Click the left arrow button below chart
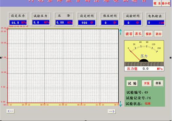 tap(10, 111)
